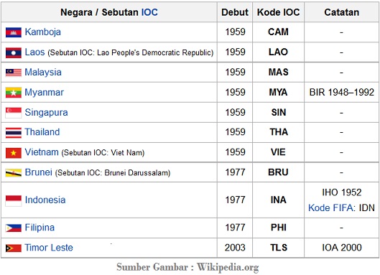The height and width of the screenshot is (275, 380).
Task: Click the Brunei flag icon
Action: coord(14,173)
